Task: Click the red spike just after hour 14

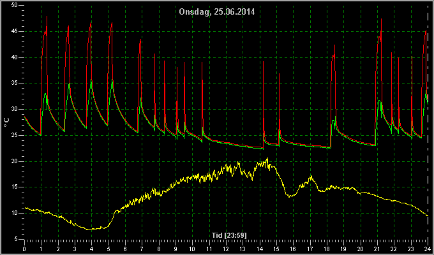Action: click(263, 62)
